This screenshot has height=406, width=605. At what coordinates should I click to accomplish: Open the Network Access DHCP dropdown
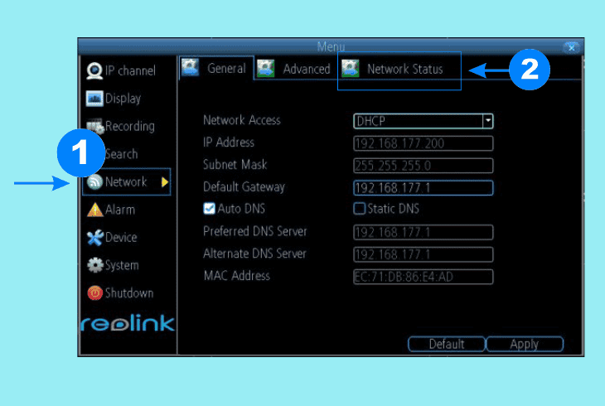(x=423, y=121)
